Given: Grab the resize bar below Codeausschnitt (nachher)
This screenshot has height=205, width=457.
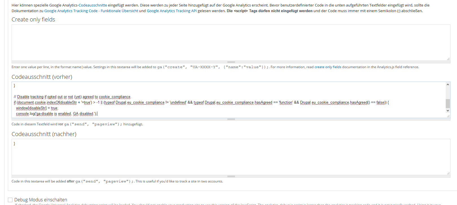Looking at the screenshot, I should pos(231,176).
